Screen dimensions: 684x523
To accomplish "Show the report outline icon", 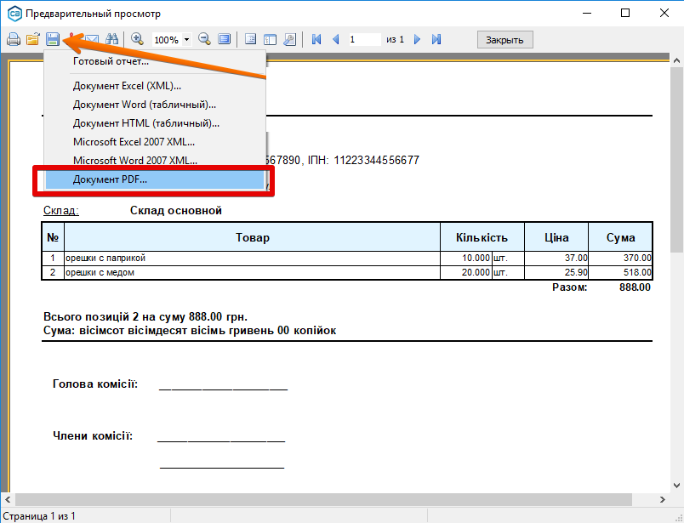I will pos(250,39).
